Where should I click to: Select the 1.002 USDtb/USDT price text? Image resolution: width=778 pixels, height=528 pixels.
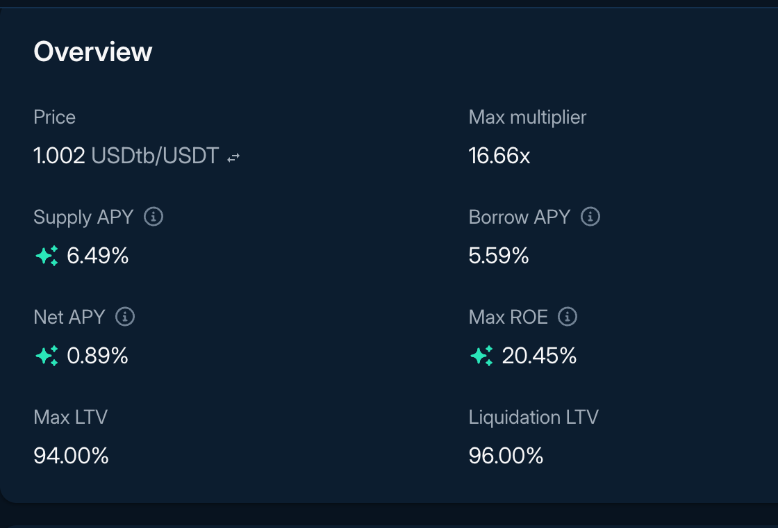pyautogui.click(x=126, y=156)
